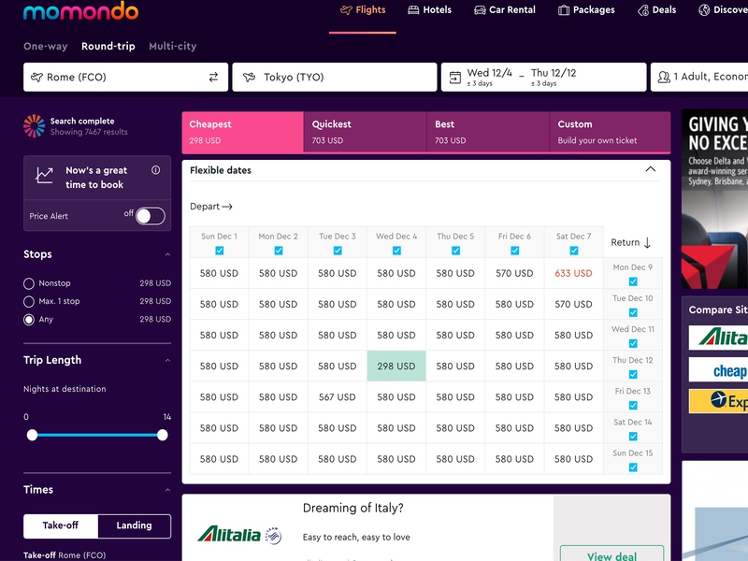Image resolution: width=748 pixels, height=561 pixels.
Task: Click the Alitalia logo in the ad
Action: [x=239, y=535]
